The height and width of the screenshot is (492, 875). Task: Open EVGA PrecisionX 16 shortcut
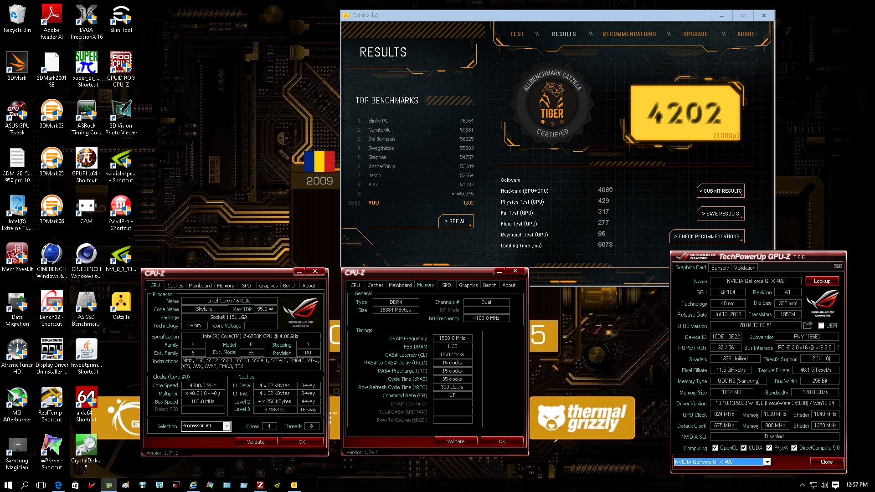coord(87,22)
